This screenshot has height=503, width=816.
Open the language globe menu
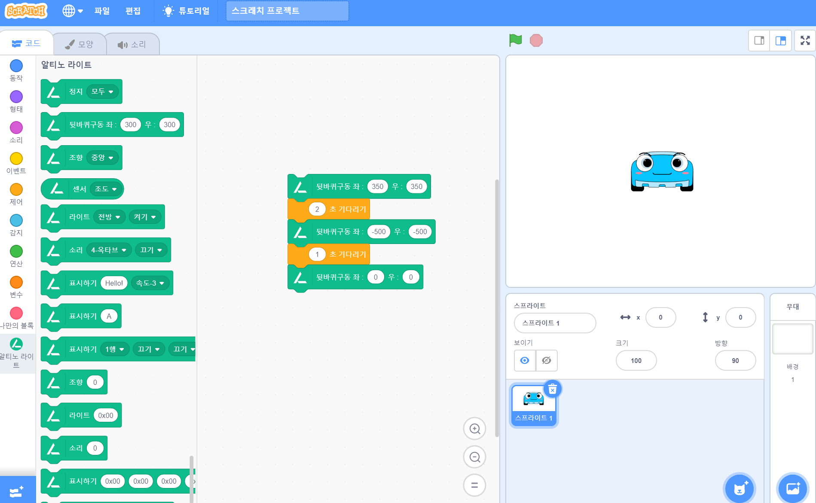[x=73, y=11]
